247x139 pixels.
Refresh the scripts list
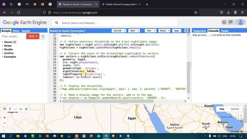tap(43, 36)
